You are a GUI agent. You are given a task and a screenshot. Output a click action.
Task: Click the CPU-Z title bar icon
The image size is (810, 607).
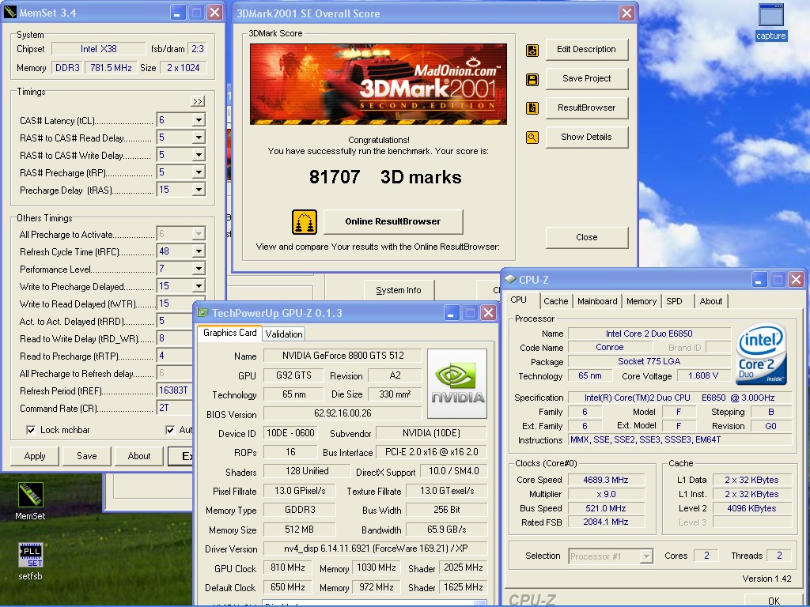510,279
